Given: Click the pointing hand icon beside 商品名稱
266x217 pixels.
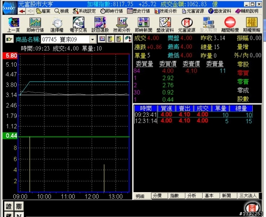Looking at the screenshot, I should (9, 39).
